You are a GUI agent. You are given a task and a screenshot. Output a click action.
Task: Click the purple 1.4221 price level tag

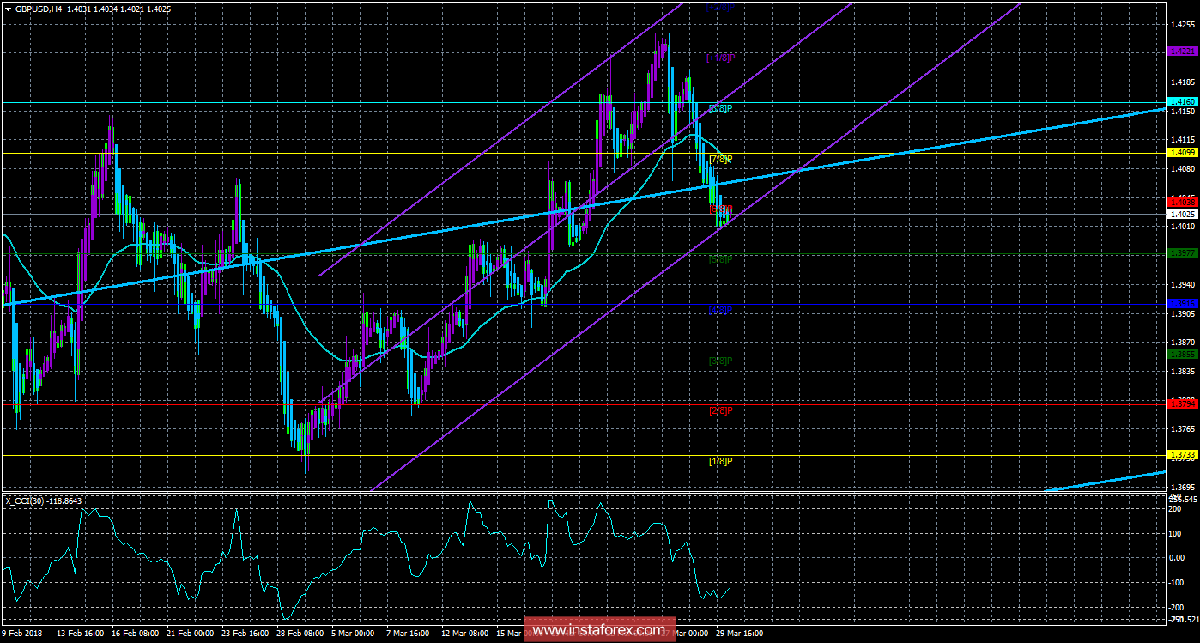pyautogui.click(x=1182, y=52)
